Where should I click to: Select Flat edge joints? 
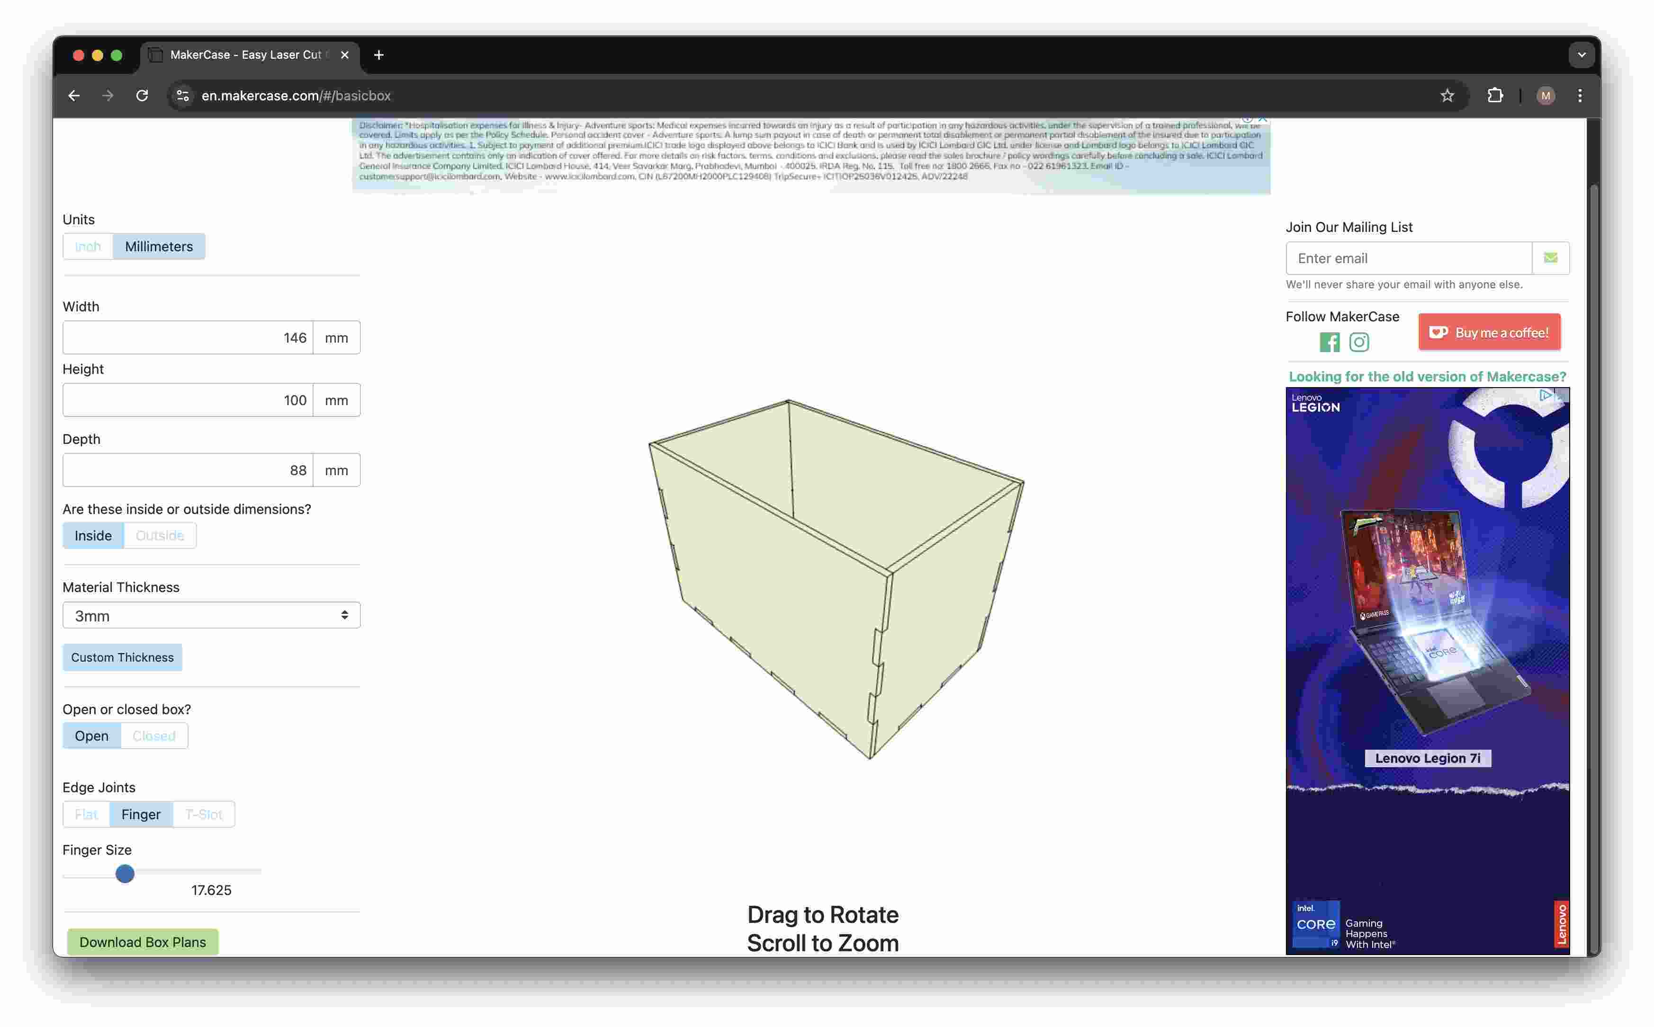tap(86, 815)
